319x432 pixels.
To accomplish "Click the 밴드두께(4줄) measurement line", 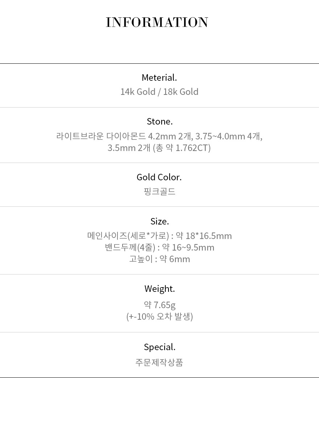I will click(159, 248).
